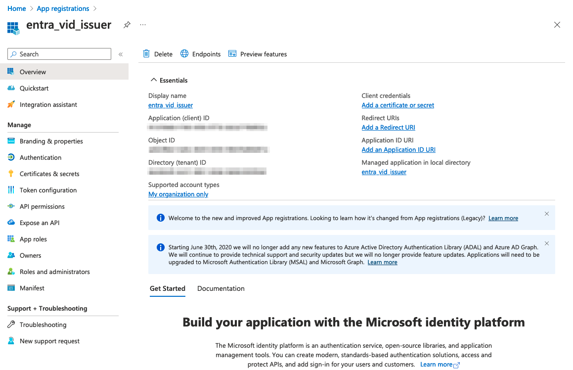Open API permissions in the sidebar
Viewport: 573px width, 370px height.
click(42, 206)
